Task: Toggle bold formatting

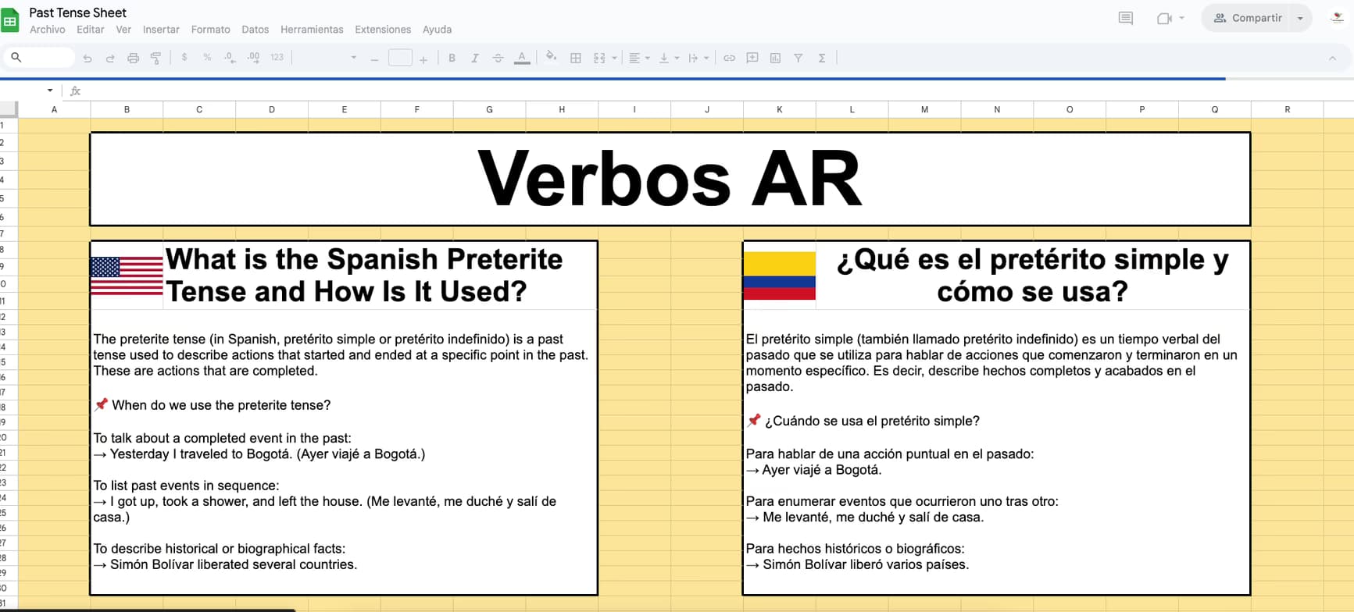Action: [452, 58]
